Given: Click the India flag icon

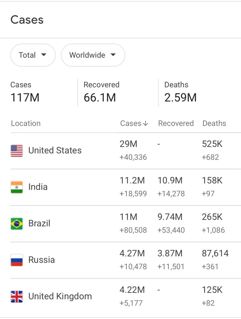Looking at the screenshot, I should pyautogui.click(x=17, y=187).
